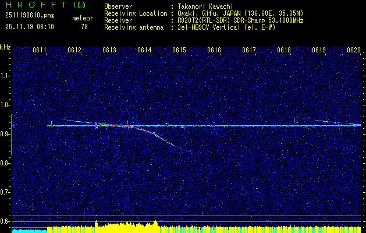Click the R820T2(RTL-SDR) SDR-Sharp receiver text
The height and width of the screenshot is (233, 366).
240,20
